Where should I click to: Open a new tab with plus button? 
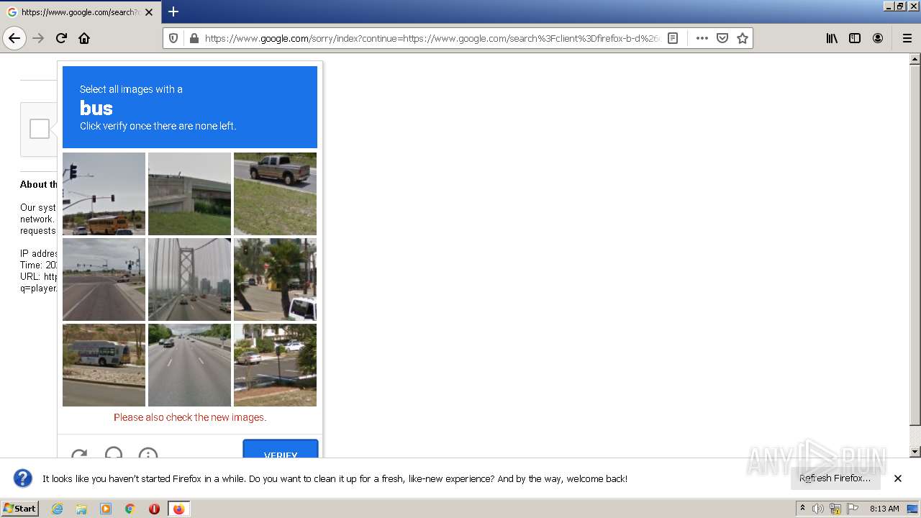click(173, 12)
